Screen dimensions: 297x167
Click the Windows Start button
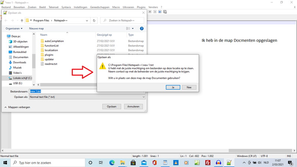pos(5,163)
